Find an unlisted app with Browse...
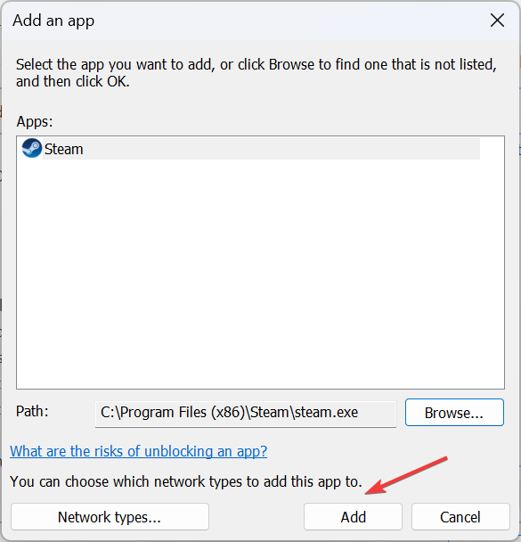 point(454,413)
